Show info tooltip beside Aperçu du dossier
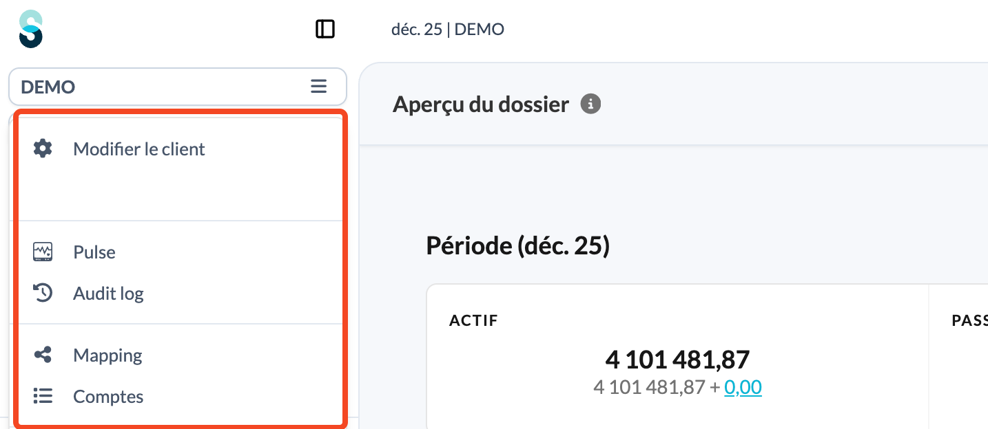Screen dimensions: 988x429 click(x=590, y=104)
